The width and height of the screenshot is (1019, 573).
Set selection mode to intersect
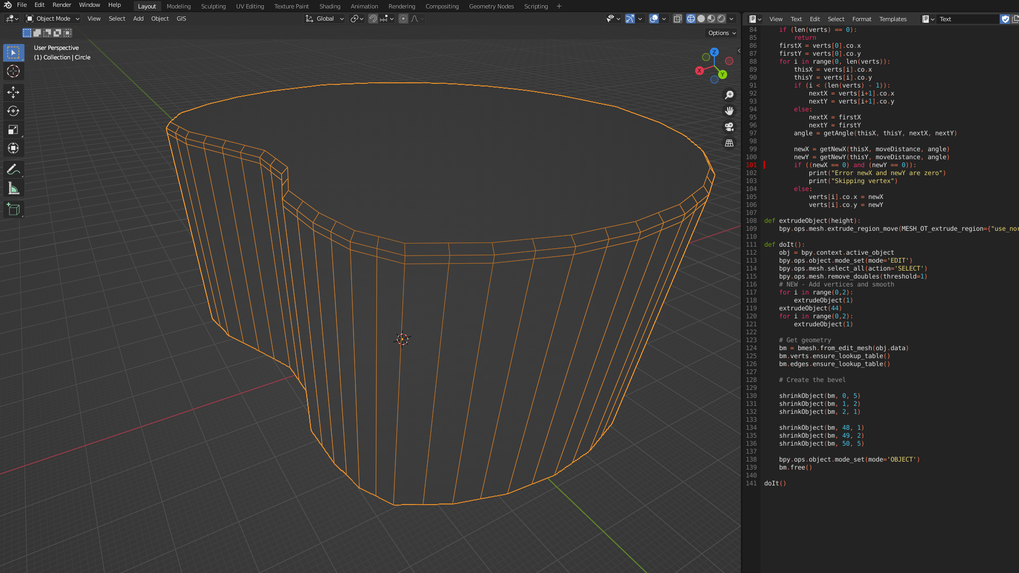point(67,33)
